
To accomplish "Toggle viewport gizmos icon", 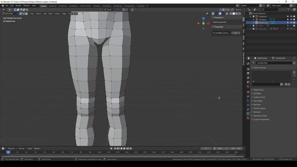I will (x=213, y=13).
